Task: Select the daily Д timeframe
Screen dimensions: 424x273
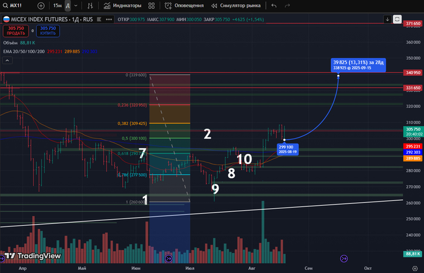Action: pyautogui.click(x=67, y=5)
